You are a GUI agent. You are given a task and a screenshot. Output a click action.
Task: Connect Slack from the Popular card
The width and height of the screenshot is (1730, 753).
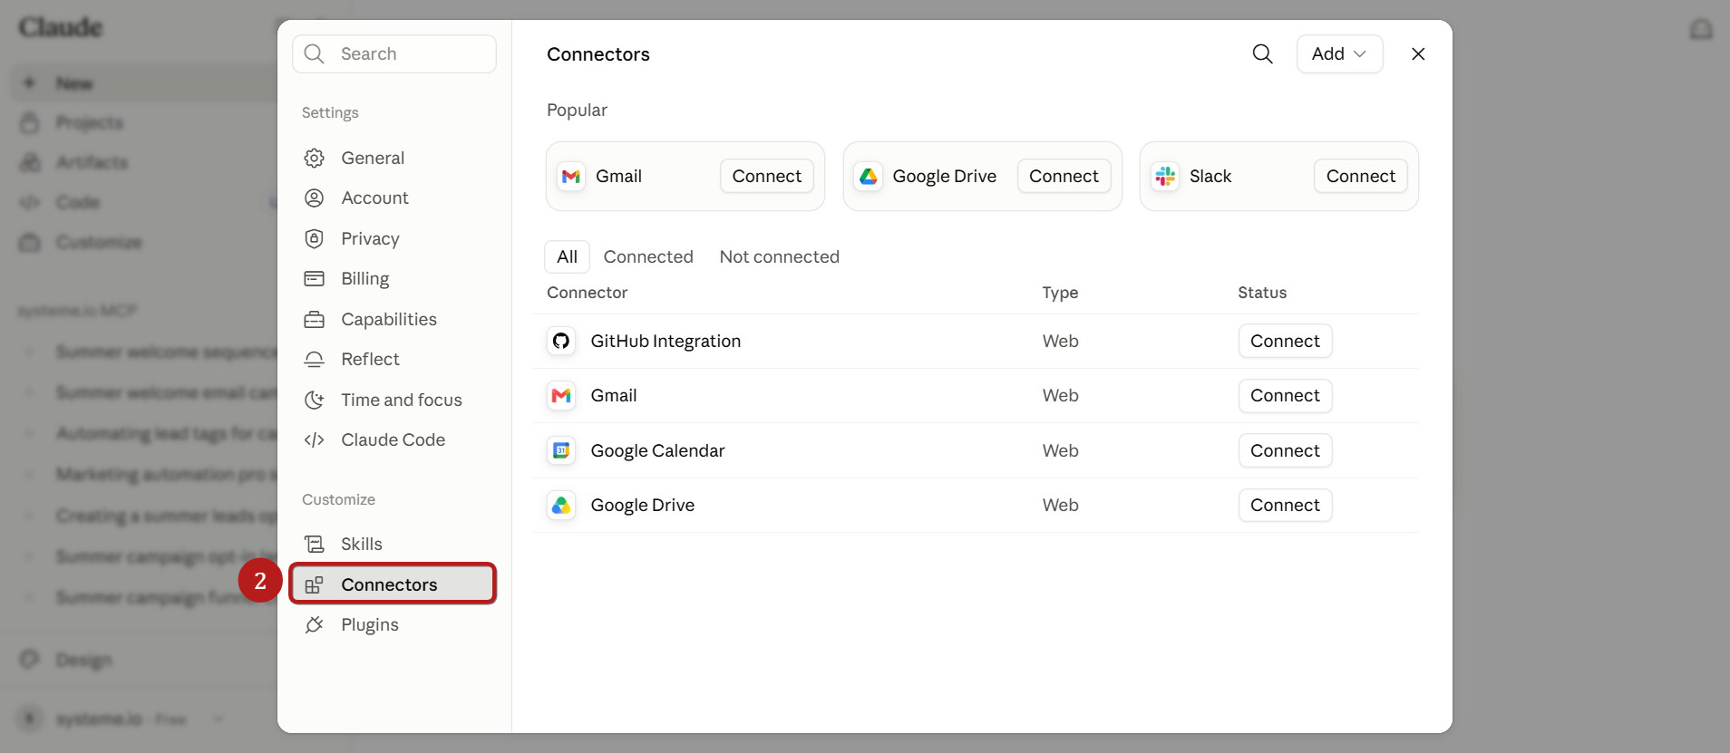(1361, 176)
